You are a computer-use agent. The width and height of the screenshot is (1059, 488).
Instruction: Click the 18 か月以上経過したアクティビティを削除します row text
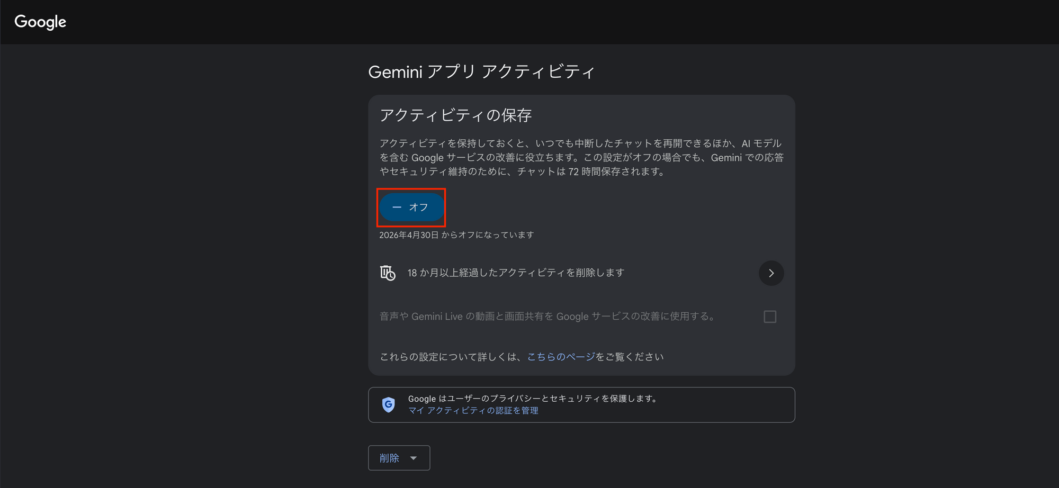pos(516,273)
